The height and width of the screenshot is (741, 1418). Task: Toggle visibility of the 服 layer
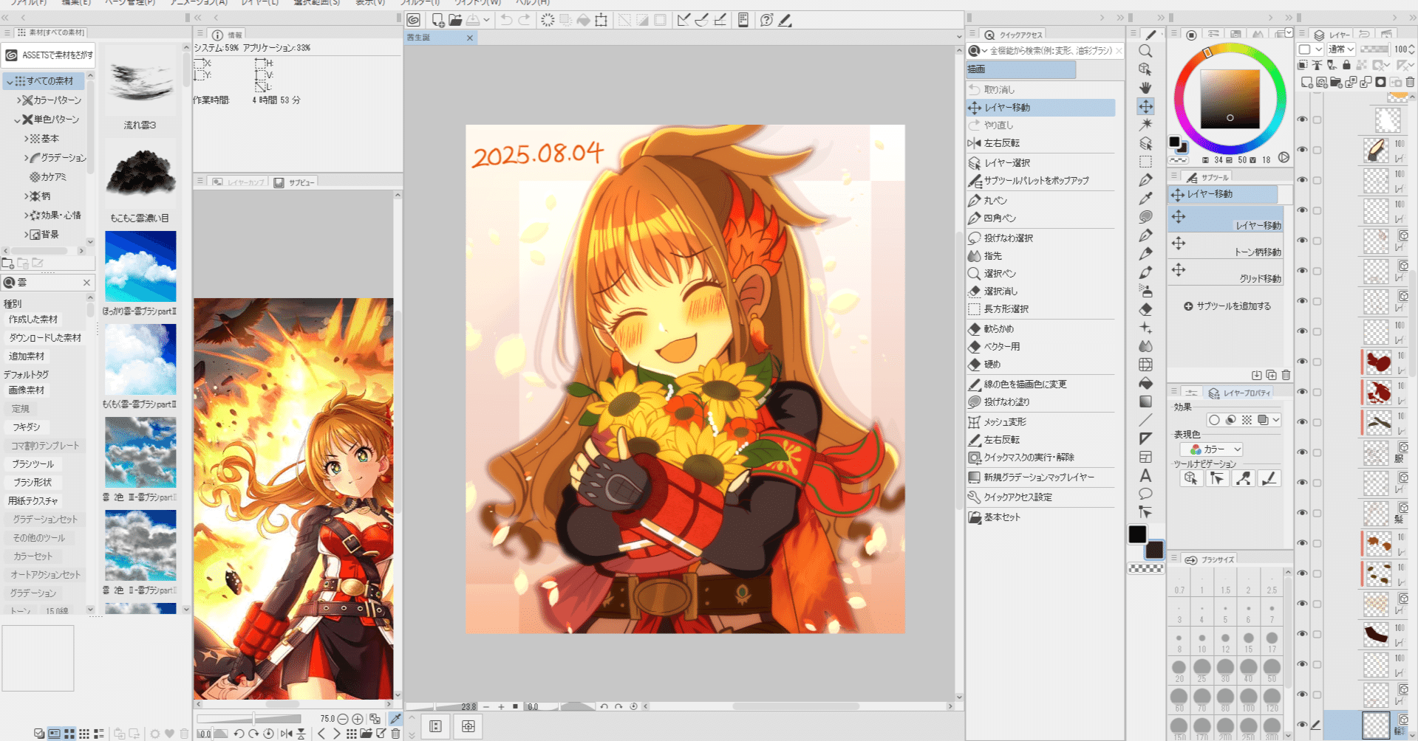click(x=1303, y=452)
